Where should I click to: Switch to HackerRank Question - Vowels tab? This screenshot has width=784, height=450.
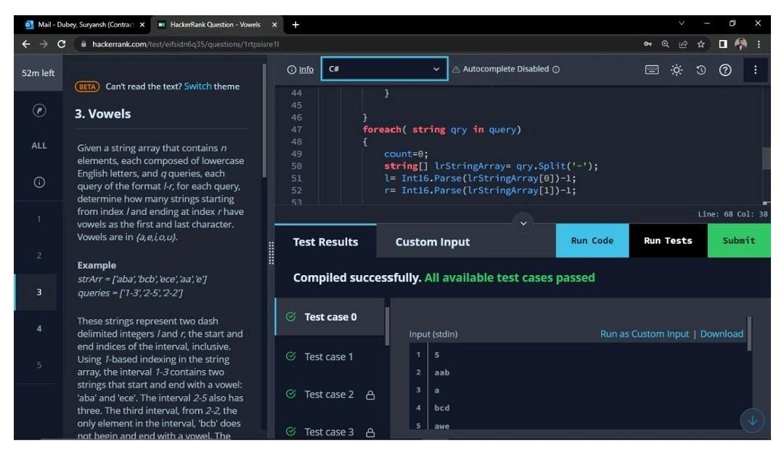215,25
